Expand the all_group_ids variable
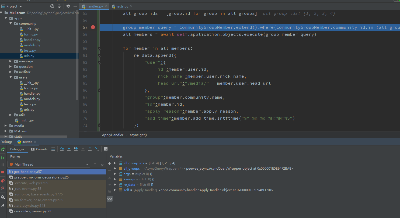The image size is (400, 218). tap(115, 163)
